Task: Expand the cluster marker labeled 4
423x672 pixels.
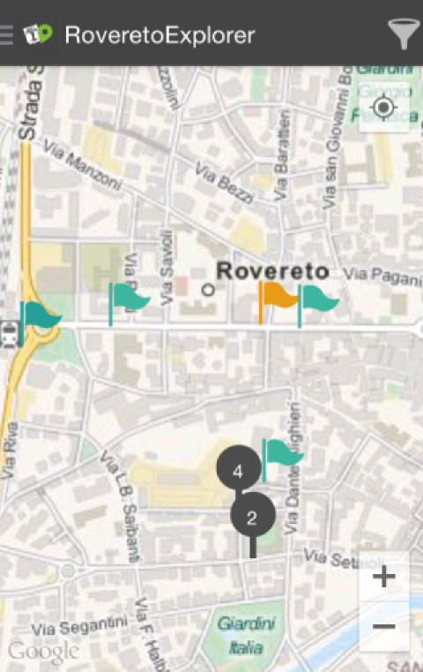Action: [239, 469]
